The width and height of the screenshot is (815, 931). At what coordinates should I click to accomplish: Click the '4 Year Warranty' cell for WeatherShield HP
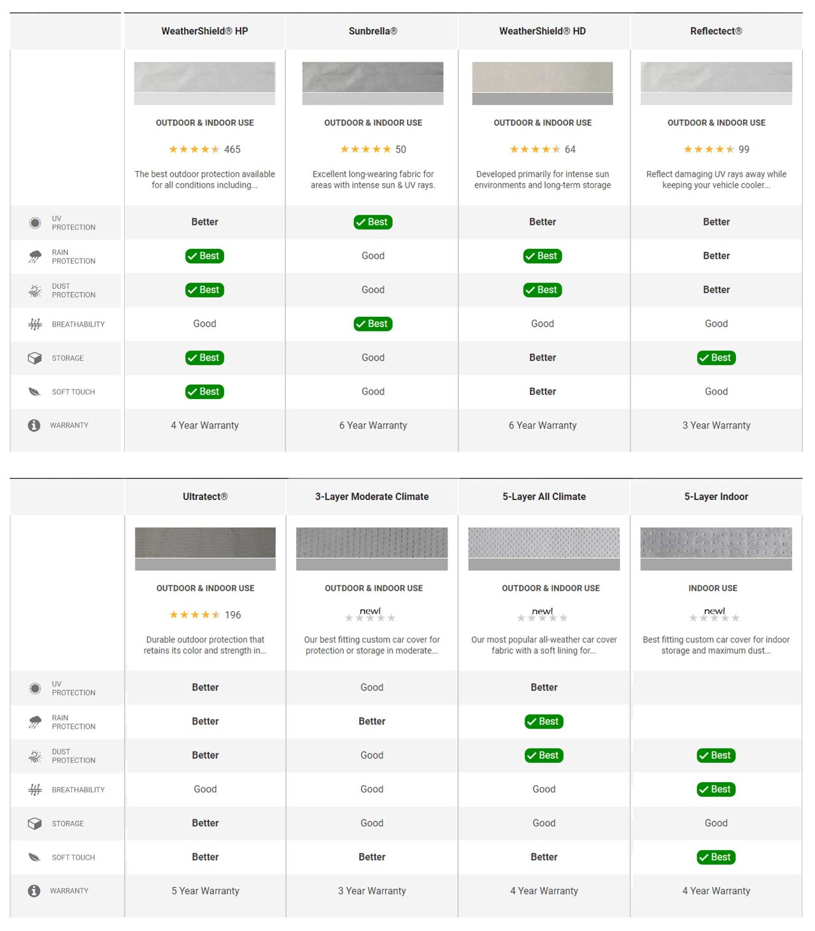[205, 426]
